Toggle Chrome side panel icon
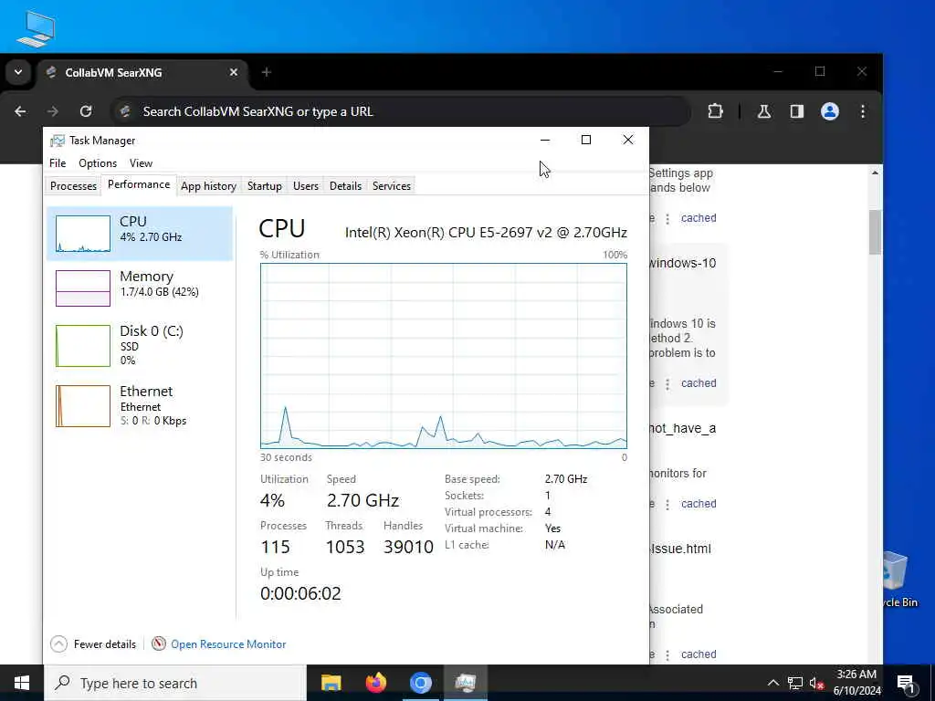Image resolution: width=935 pixels, height=701 pixels. [x=796, y=111]
